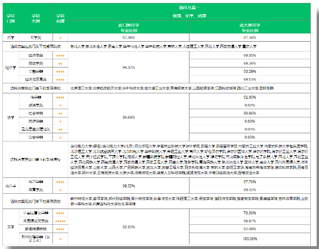The height and width of the screenshot is (249, 319).
Task: Select the 民族学类 cell
Action: pos(35,121)
